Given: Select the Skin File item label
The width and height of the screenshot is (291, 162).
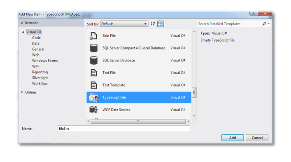Looking at the screenshot, I should coord(109,36).
